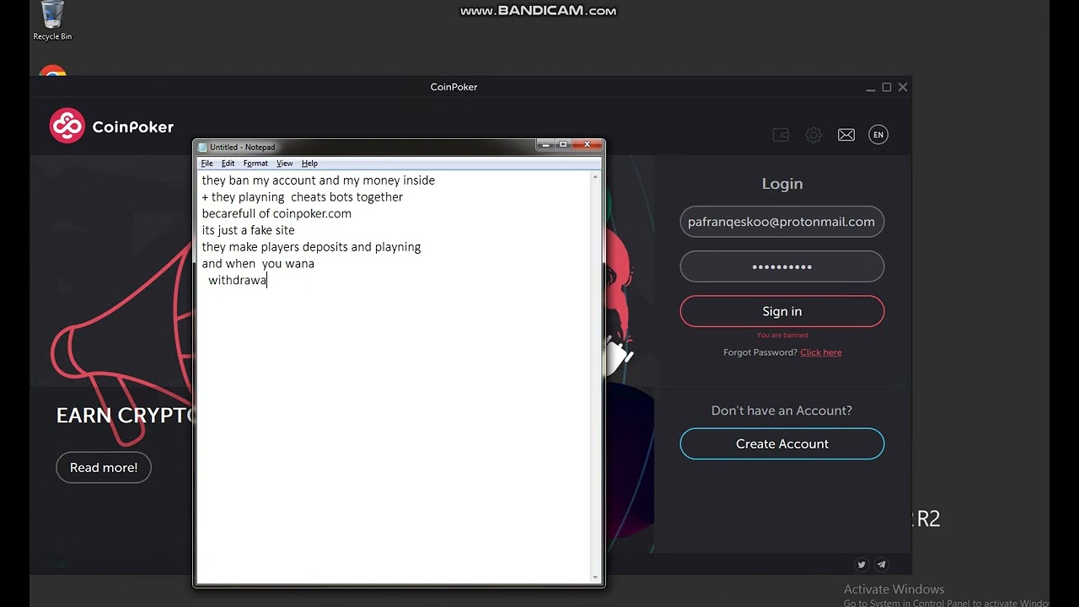Follow the Forgot Password Click here link
The image size is (1079, 607).
821,352
